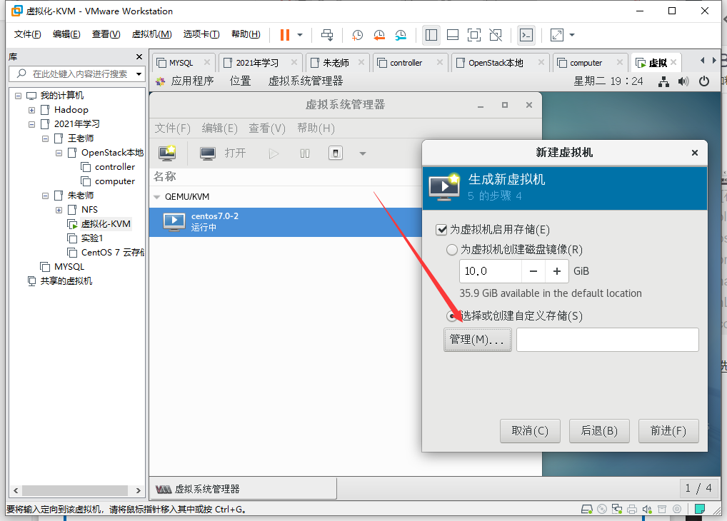727x521 pixels.
Task: Click the send Ctrl+Alt+Del toolbar icon
Action: (327, 35)
